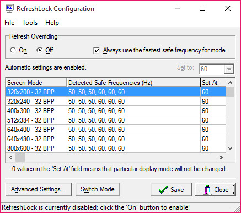Select the Off radio button
The height and width of the screenshot is (213, 241).
(45, 50)
